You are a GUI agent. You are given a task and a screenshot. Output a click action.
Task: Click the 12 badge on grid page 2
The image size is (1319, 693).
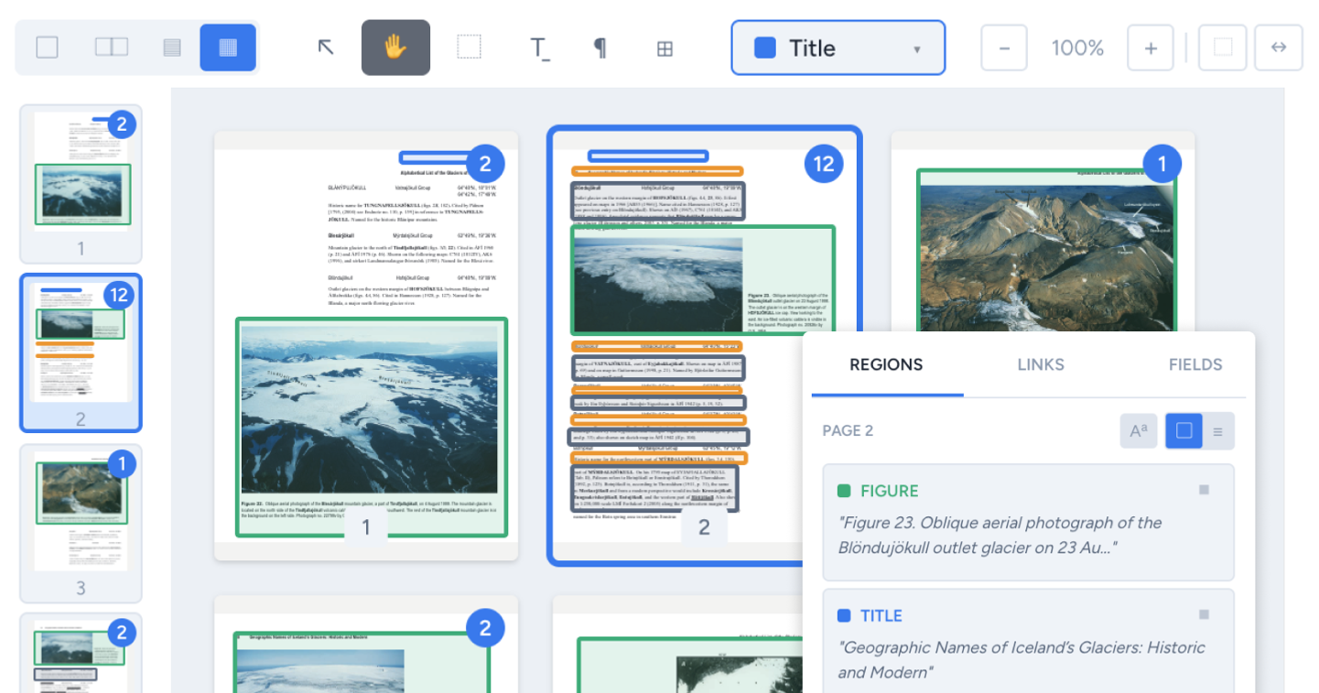click(x=824, y=164)
